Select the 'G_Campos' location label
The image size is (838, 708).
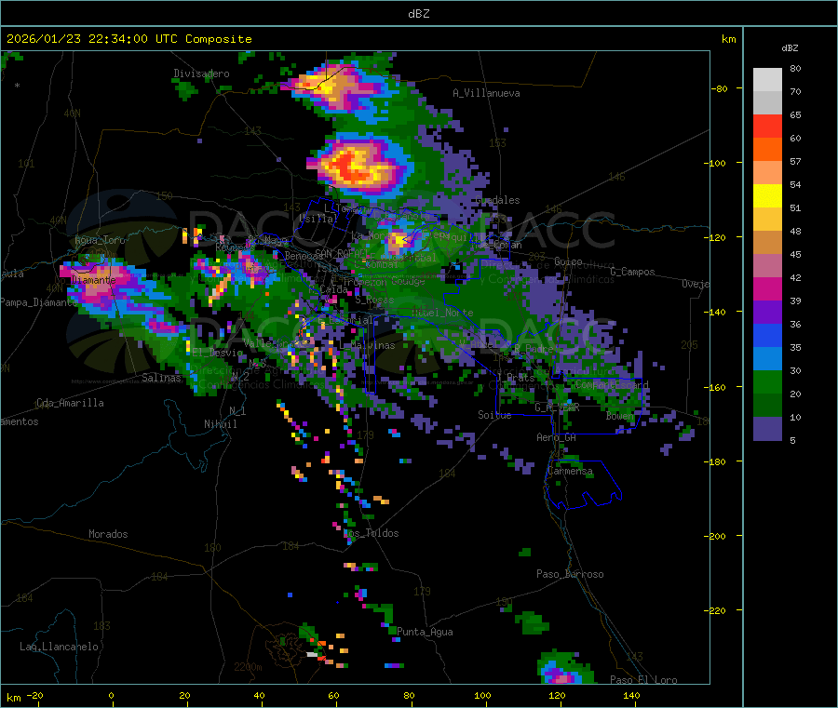click(632, 272)
